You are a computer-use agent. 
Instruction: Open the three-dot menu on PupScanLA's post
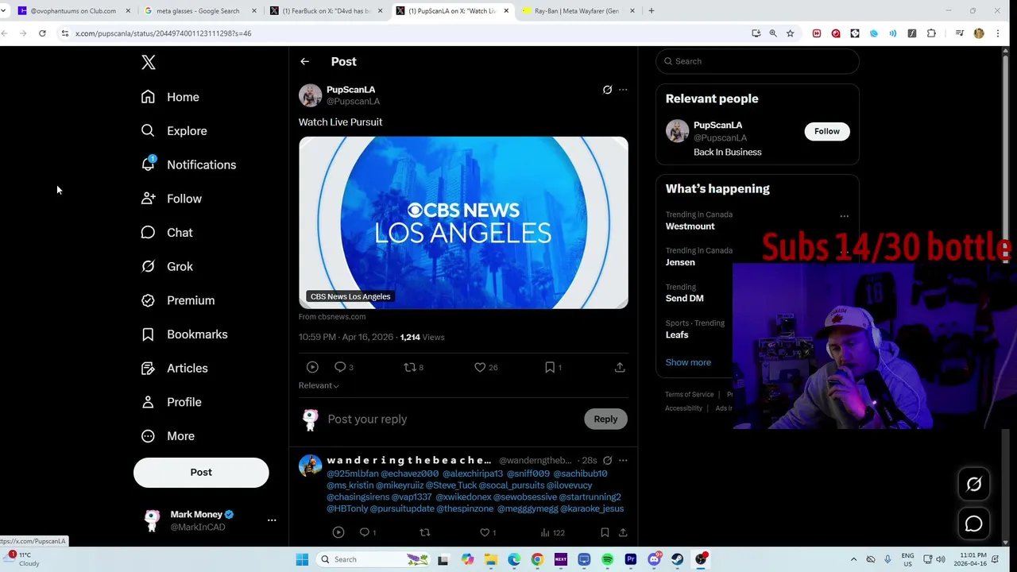623,90
